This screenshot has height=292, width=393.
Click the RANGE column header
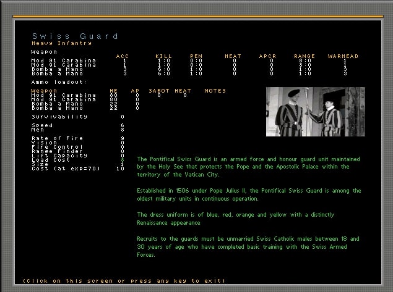tap(304, 56)
